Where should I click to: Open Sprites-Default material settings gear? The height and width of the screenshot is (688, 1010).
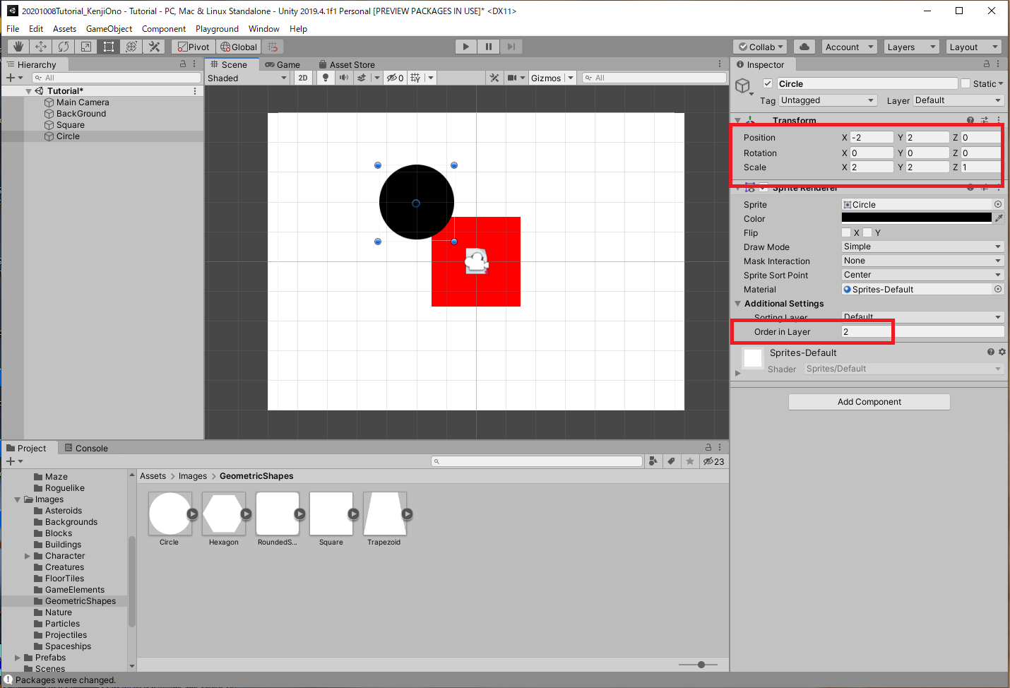pyautogui.click(x=1002, y=352)
